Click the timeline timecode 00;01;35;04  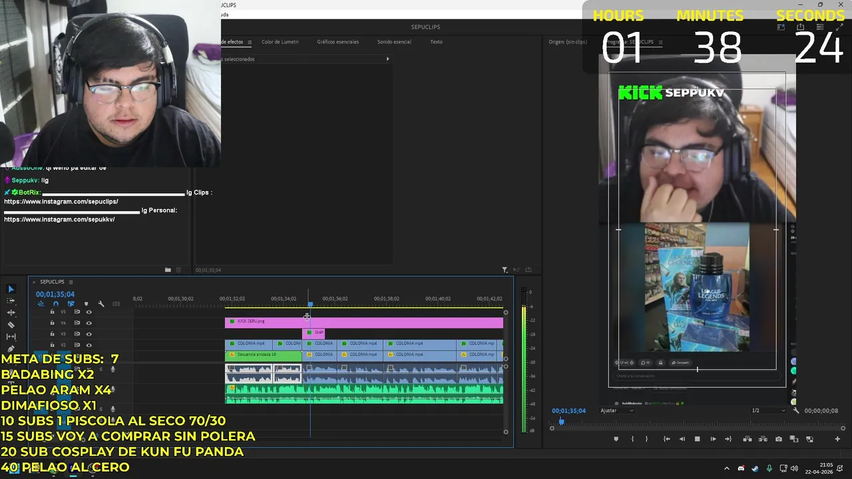tap(55, 294)
